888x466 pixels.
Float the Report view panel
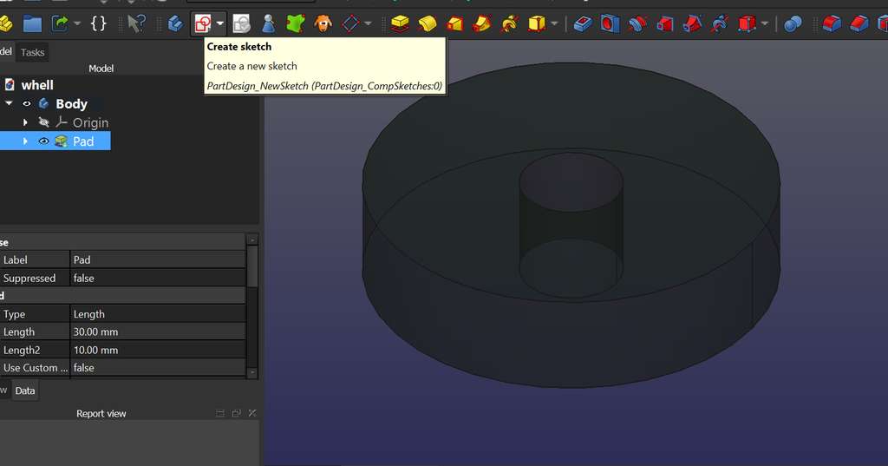236,413
